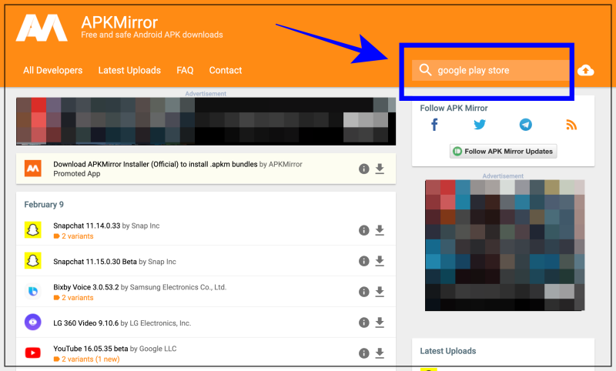The height and width of the screenshot is (371, 616).
Task: Open the All Developers menu
Action: (52, 70)
